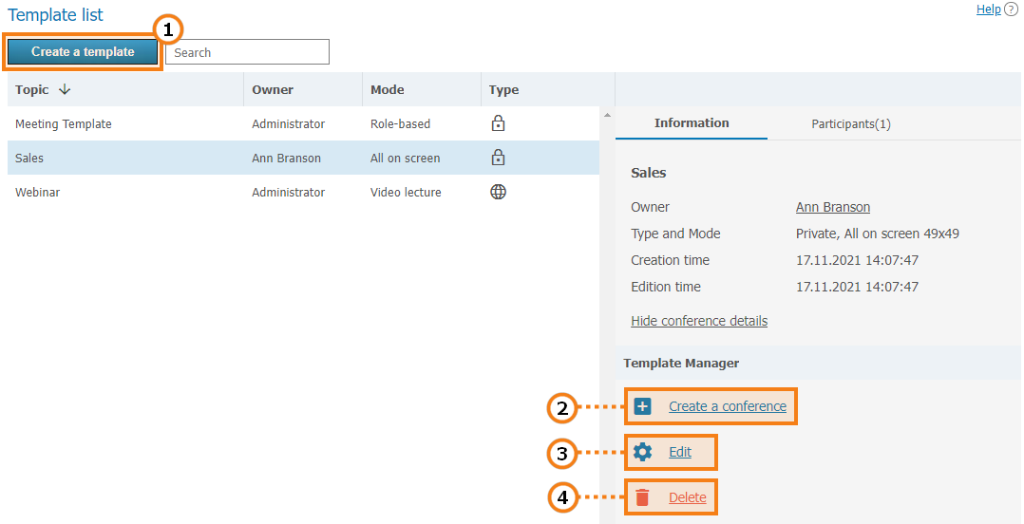Click the lock icon in Meeting Template row
Image resolution: width=1024 pixels, height=524 pixels.
click(x=498, y=123)
